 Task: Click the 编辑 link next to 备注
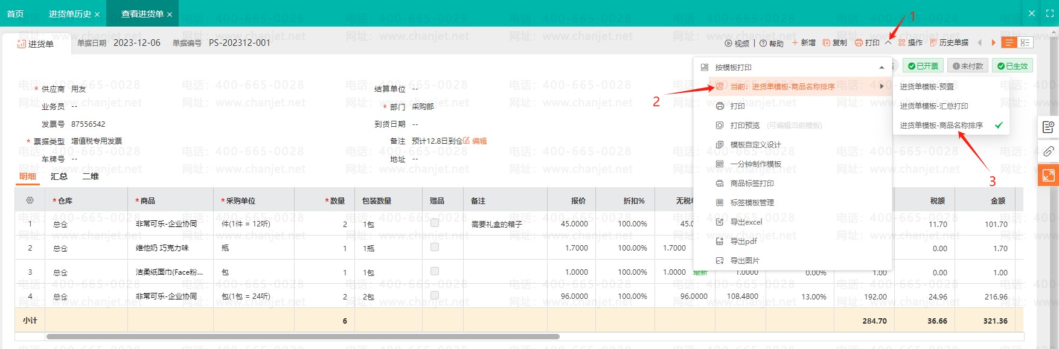click(x=479, y=141)
